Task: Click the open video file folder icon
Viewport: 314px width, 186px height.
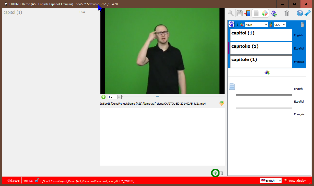Action: coord(222,103)
